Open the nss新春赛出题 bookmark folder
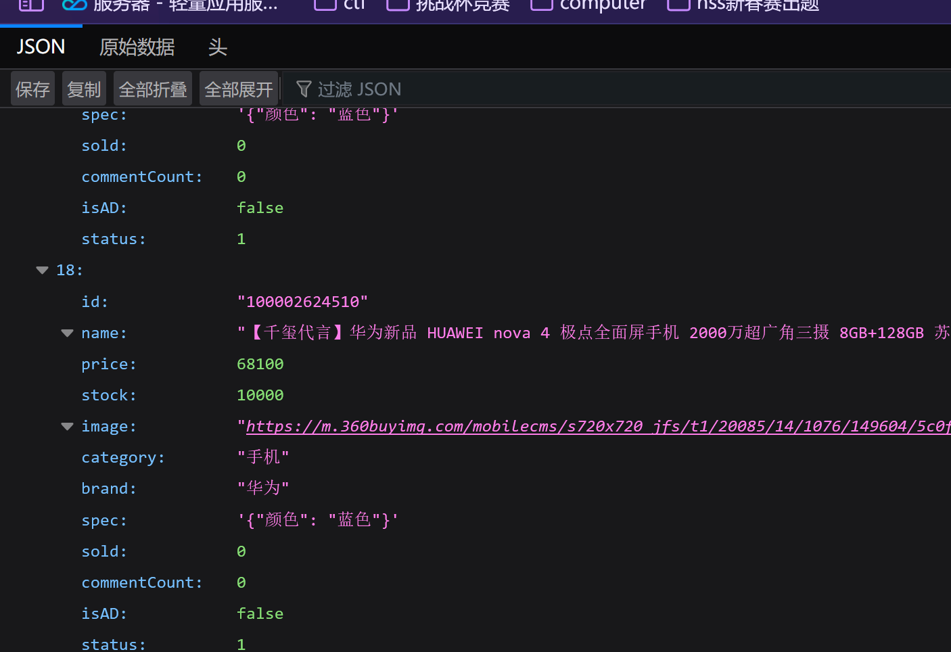The height and width of the screenshot is (652, 951). pos(743,5)
